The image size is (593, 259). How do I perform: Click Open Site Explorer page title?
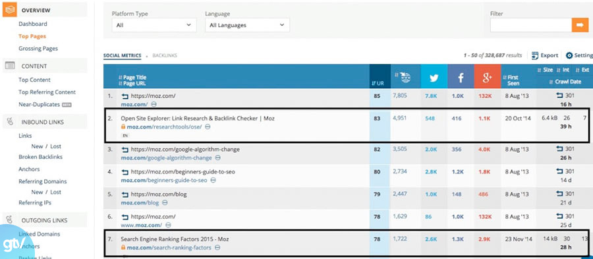tap(198, 119)
